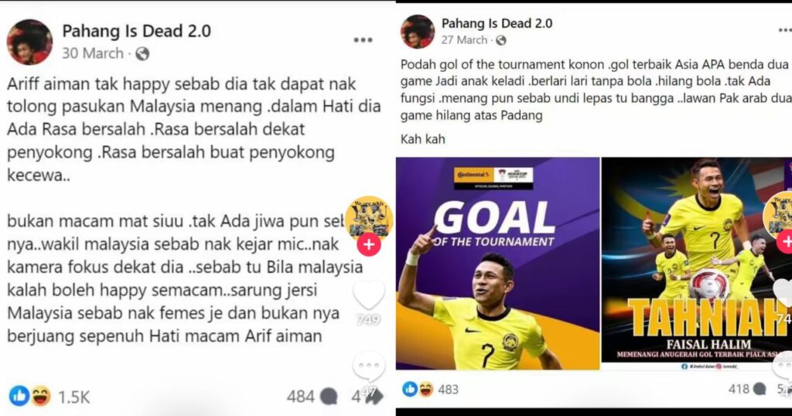792x416 pixels.
Task: Click the globe privacy icon beside 30 March
Action: pyautogui.click(x=142, y=53)
